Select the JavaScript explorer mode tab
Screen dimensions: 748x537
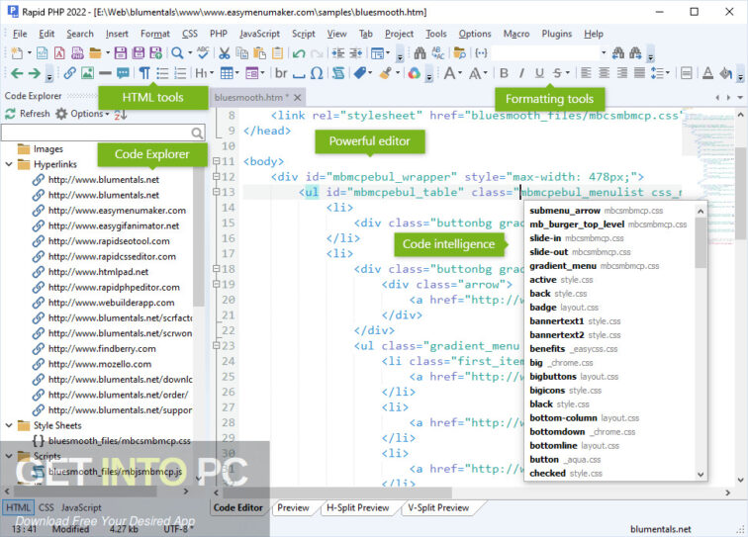[81, 508]
